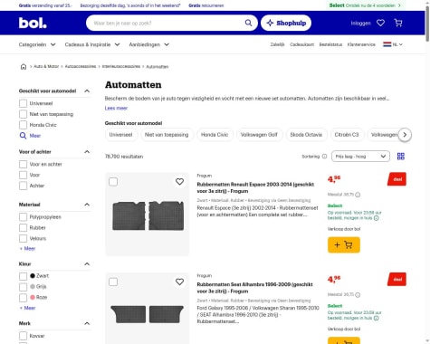The width and height of the screenshot is (430, 344).
Task: Select compare checkbox on Seat Alhambra image
Action: [113, 282]
